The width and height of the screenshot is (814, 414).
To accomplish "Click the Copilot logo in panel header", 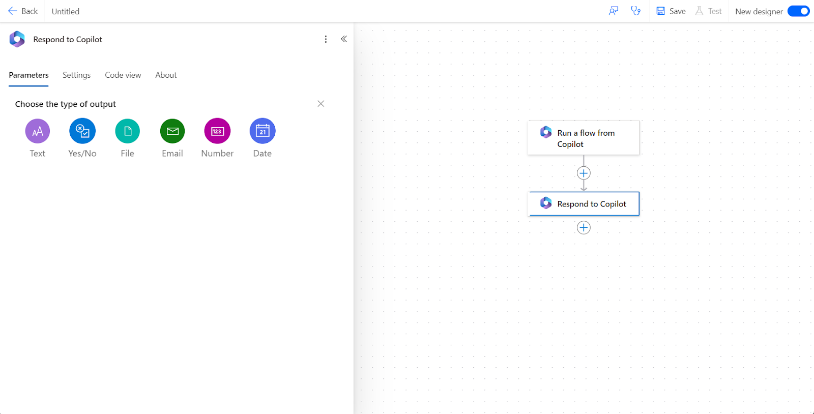I will pyautogui.click(x=17, y=39).
